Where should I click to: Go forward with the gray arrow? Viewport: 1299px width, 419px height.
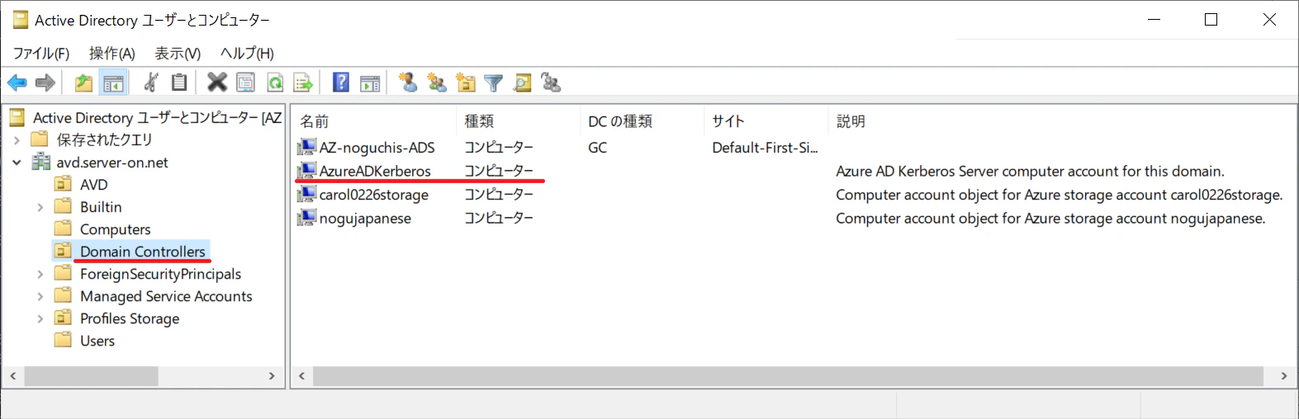(x=45, y=82)
